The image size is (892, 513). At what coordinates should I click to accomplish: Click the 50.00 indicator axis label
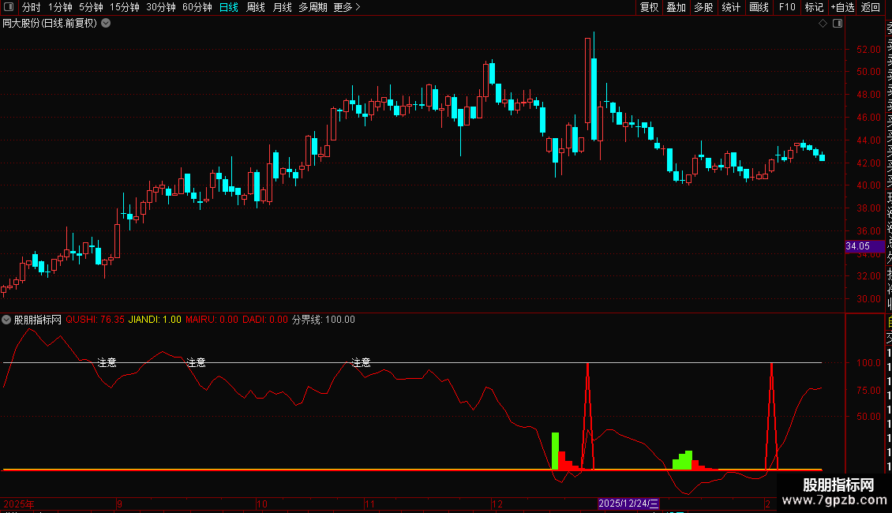tap(868, 416)
